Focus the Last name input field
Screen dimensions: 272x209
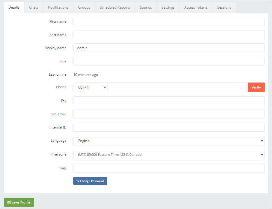tap(169, 35)
